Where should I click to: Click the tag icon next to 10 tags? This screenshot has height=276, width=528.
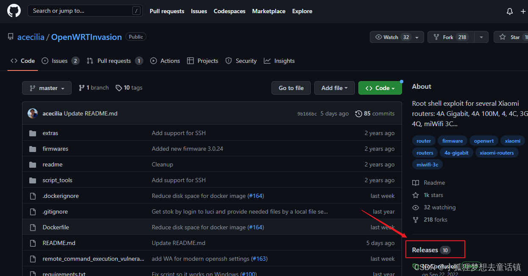119,88
